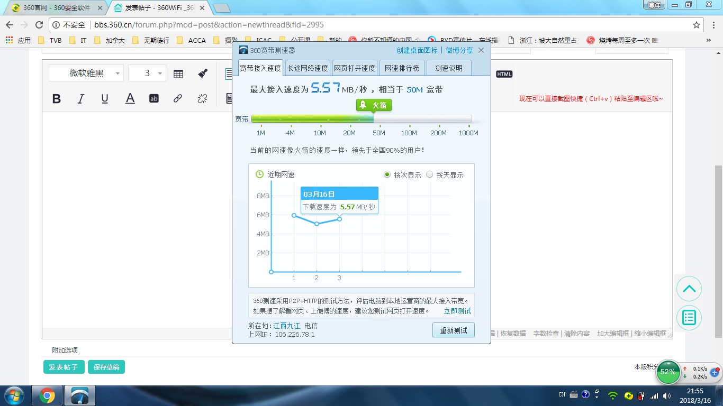The width and height of the screenshot is (723, 406).
Task: Open the font size 3 dropdown
Action: pos(147,73)
